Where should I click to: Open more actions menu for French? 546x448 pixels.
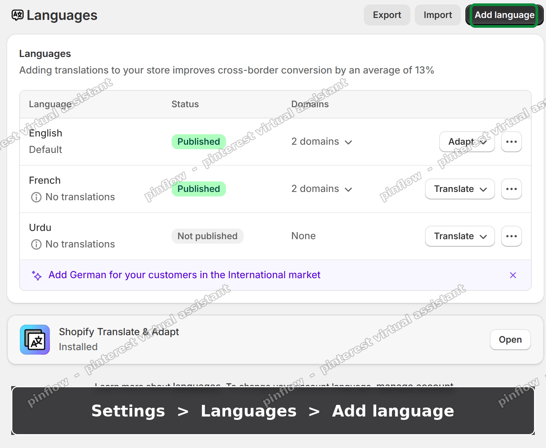point(511,189)
